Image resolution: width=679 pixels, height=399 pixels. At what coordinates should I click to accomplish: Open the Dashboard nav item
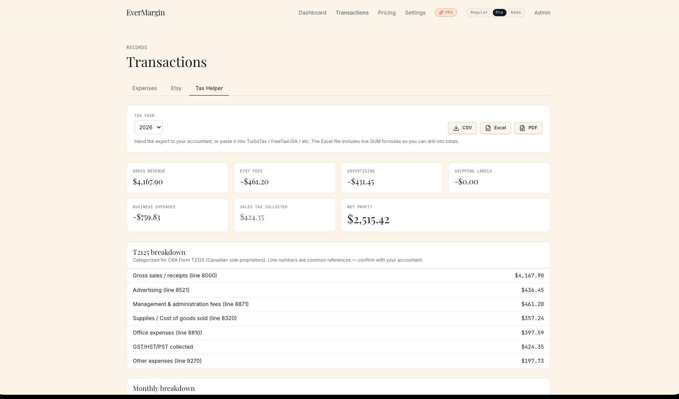(x=312, y=13)
